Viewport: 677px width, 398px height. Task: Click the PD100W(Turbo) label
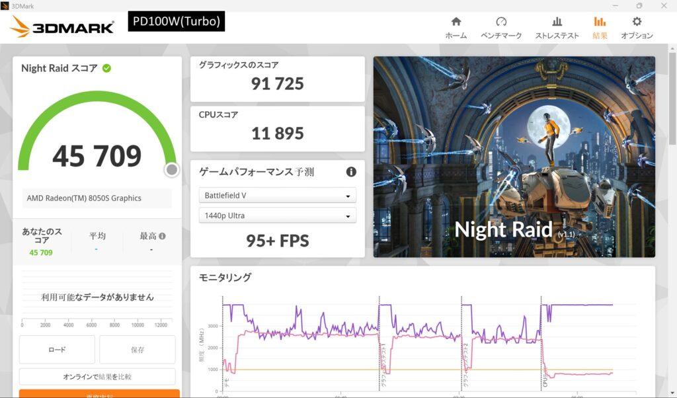click(176, 21)
